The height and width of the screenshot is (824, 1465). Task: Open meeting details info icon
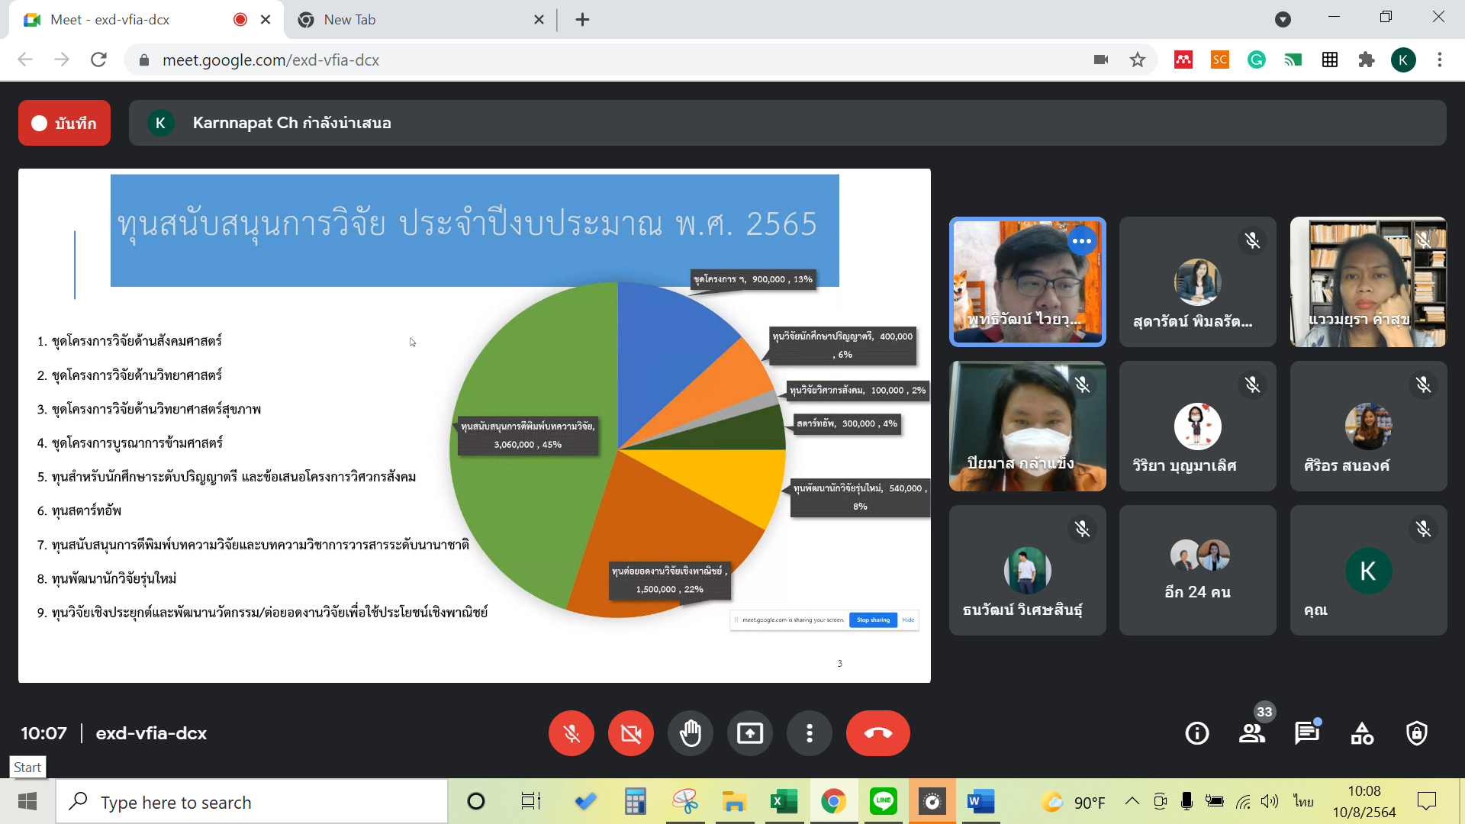click(x=1196, y=733)
